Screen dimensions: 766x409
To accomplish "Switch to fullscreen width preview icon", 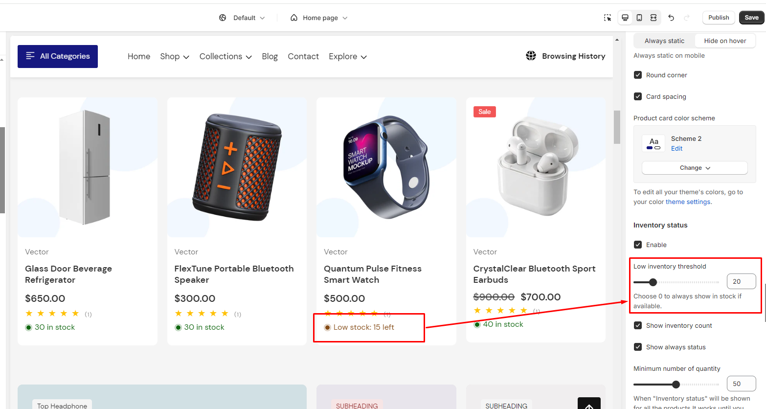I will click(653, 18).
